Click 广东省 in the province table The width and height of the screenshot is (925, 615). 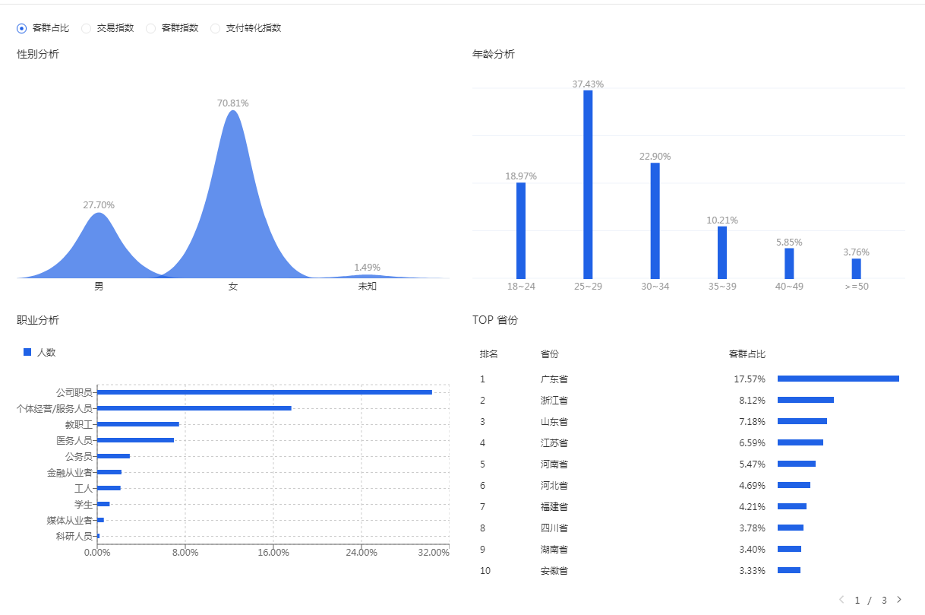554,379
